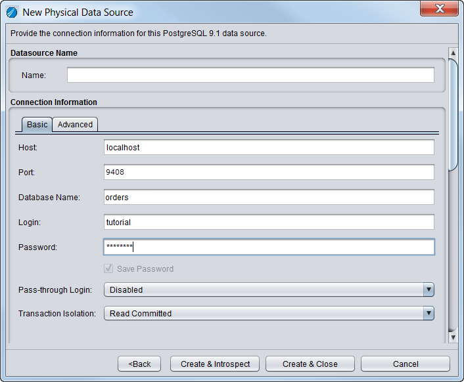Switch to the Advanced tab
464x382 pixels.
point(75,125)
